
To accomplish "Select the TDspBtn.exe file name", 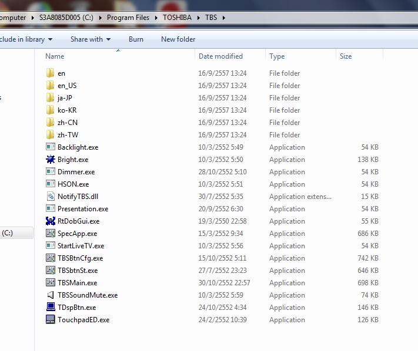I will (77, 308).
